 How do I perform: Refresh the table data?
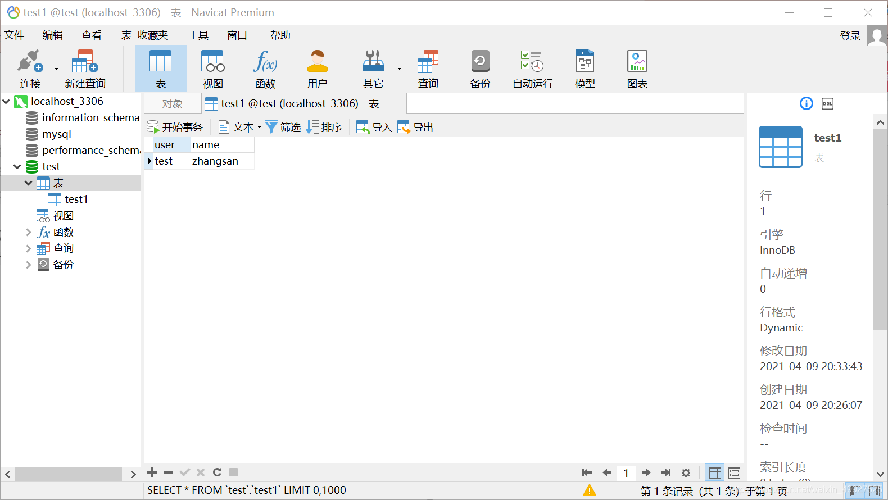point(217,472)
